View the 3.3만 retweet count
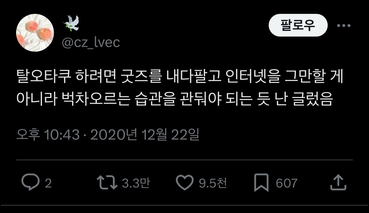The height and width of the screenshot is (213, 369). click(x=136, y=183)
